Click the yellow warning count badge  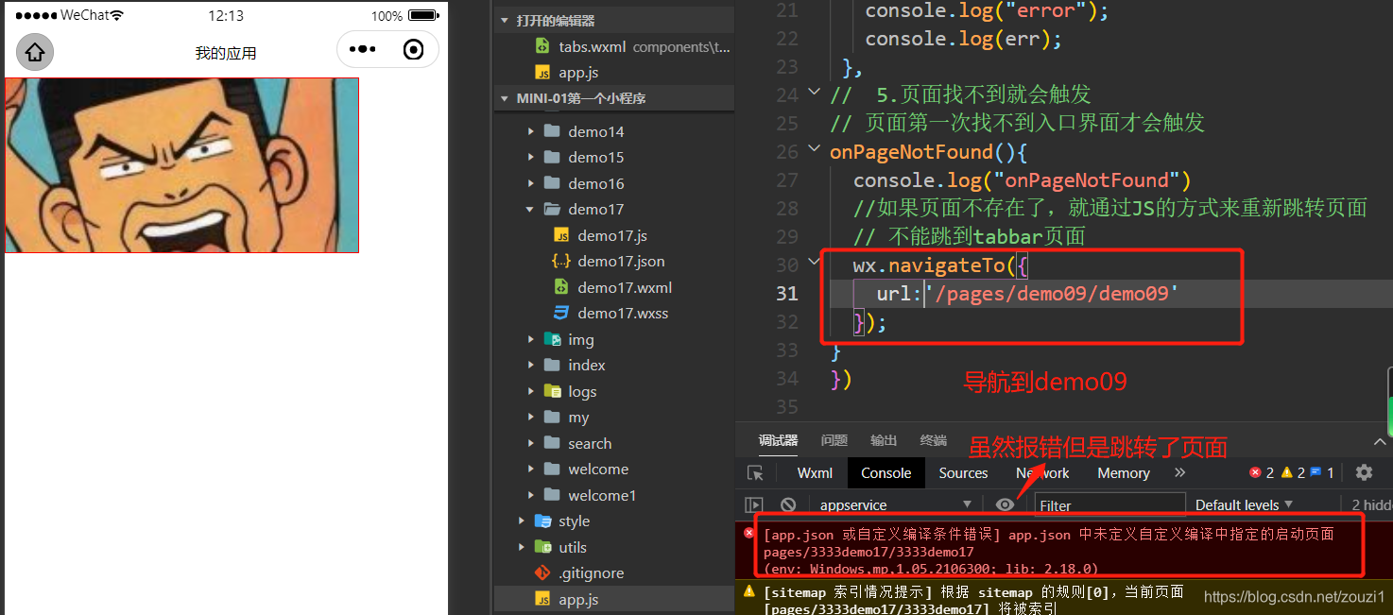click(x=1294, y=472)
